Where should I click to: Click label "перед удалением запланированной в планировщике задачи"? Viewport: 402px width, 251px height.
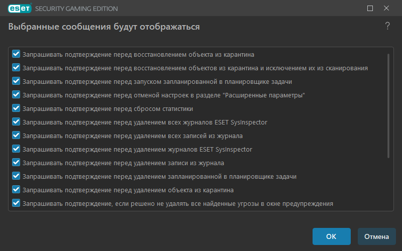tap(205, 177)
